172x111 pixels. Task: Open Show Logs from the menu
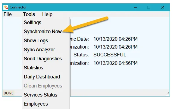click(46, 40)
